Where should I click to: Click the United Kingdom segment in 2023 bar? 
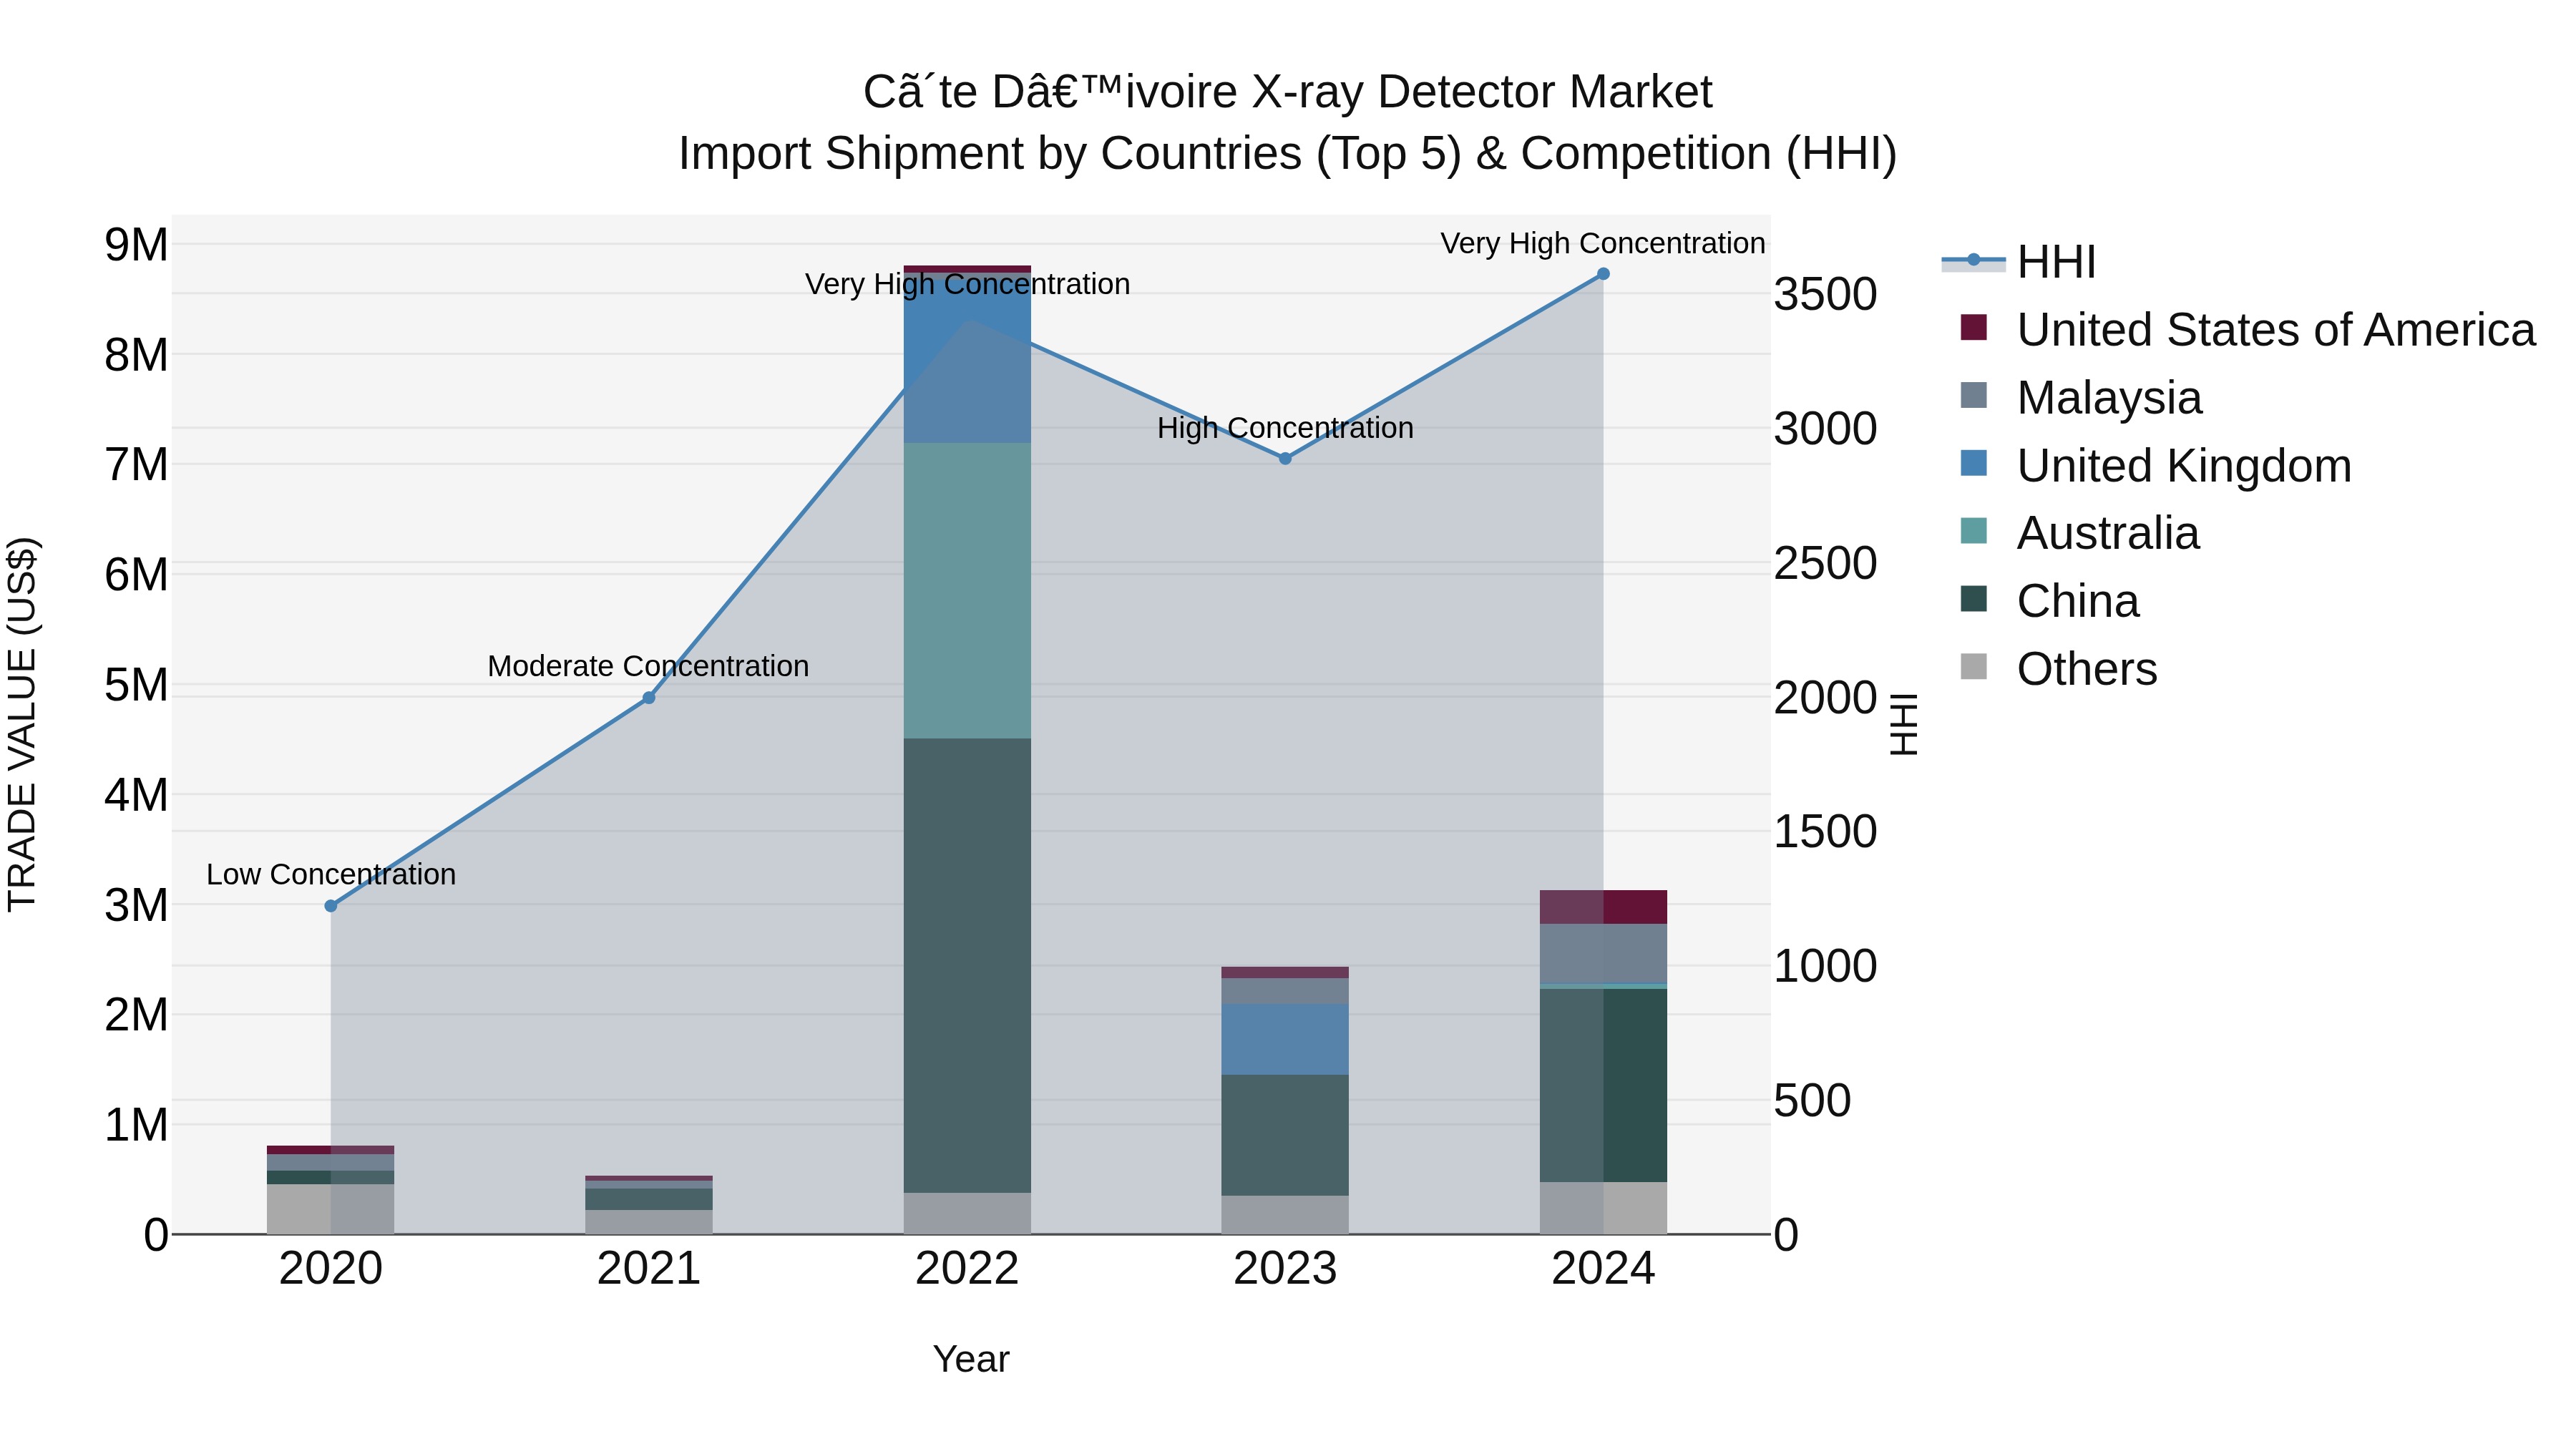coord(1285,1040)
